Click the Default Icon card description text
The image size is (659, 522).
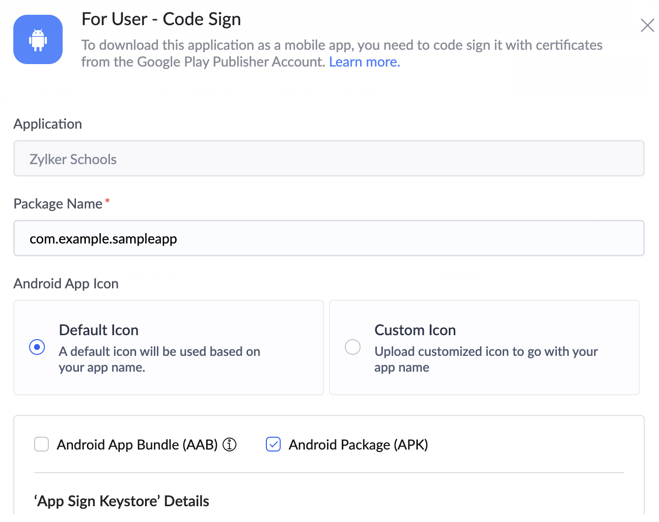(159, 359)
